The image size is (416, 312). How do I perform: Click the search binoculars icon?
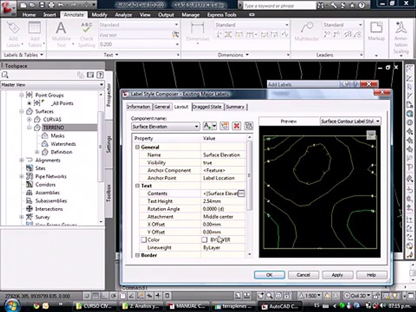321,5
